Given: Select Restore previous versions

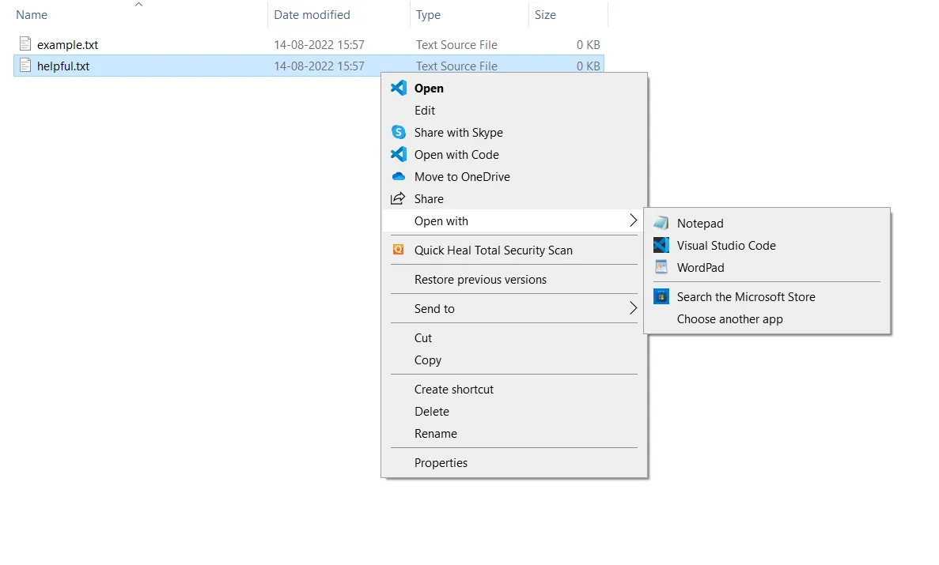Looking at the screenshot, I should point(480,280).
